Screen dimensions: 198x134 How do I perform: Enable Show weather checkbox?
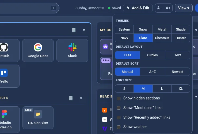tap(119, 127)
